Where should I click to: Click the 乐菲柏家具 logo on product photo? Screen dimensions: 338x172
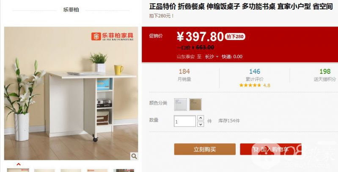[112, 36]
